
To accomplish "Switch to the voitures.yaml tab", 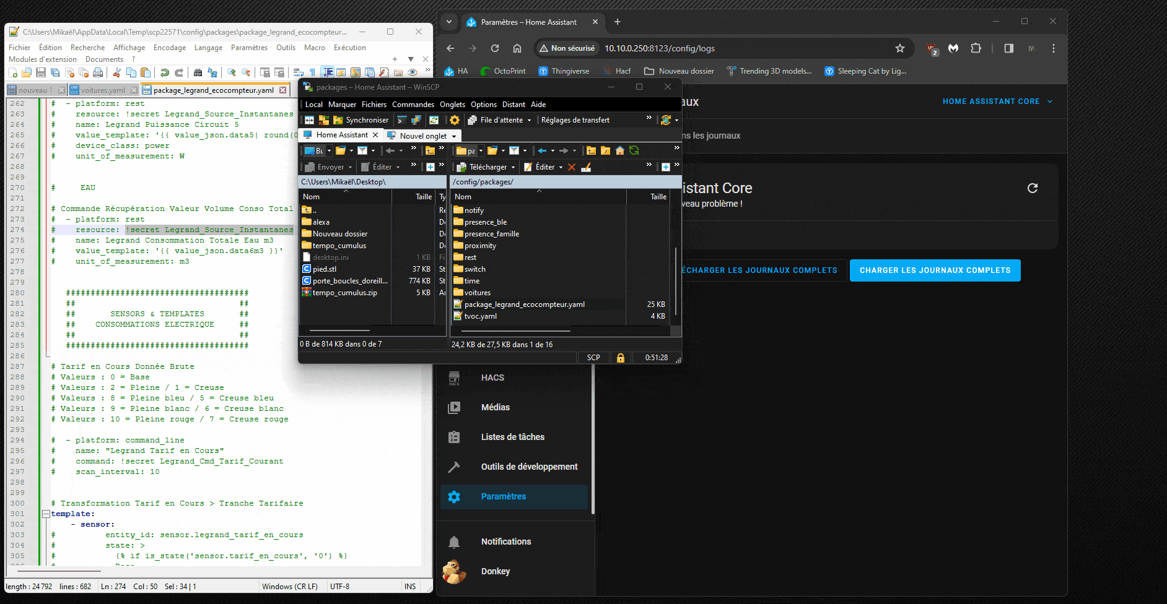I will pyautogui.click(x=102, y=90).
